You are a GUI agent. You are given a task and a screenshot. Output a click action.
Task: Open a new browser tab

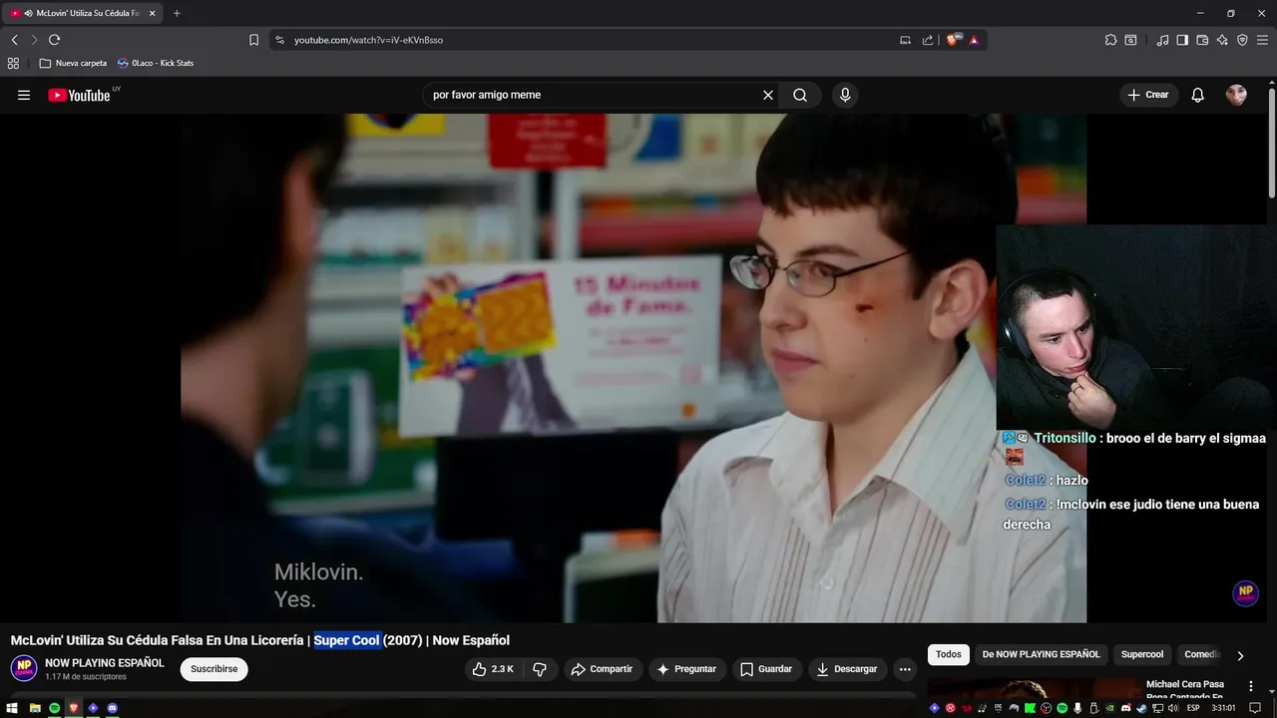[x=177, y=13]
